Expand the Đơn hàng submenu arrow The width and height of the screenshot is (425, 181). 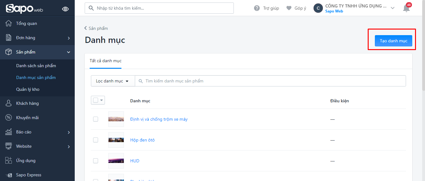coord(69,38)
